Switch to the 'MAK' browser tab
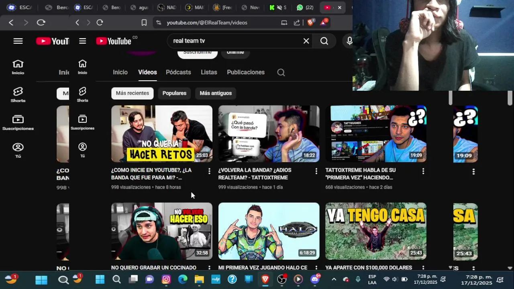The width and height of the screenshot is (514, 289). (x=195, y=8)
